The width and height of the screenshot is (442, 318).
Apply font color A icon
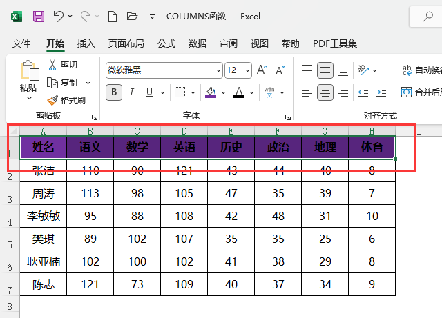tap(239, 92)
